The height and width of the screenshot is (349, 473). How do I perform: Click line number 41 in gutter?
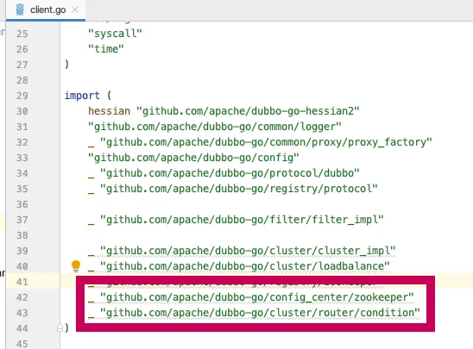[22, 282]
